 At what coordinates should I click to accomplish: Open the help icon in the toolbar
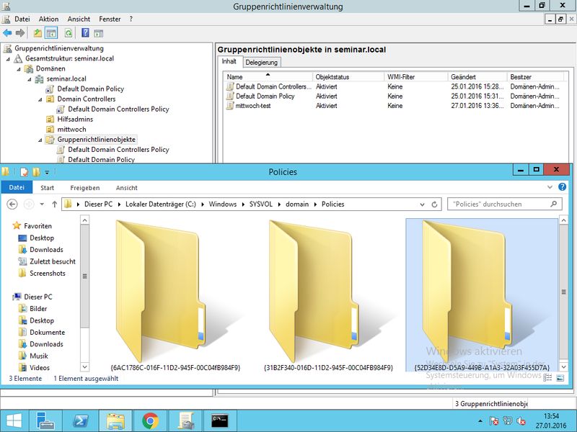tap(85, 33)
